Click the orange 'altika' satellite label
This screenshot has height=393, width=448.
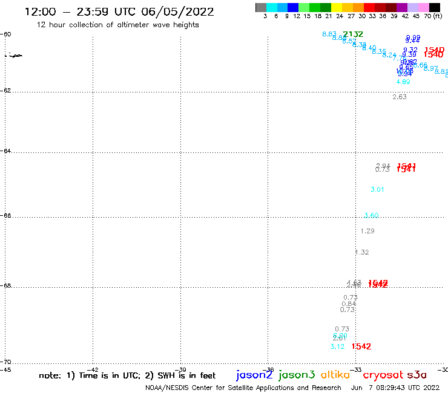point(335,375)
